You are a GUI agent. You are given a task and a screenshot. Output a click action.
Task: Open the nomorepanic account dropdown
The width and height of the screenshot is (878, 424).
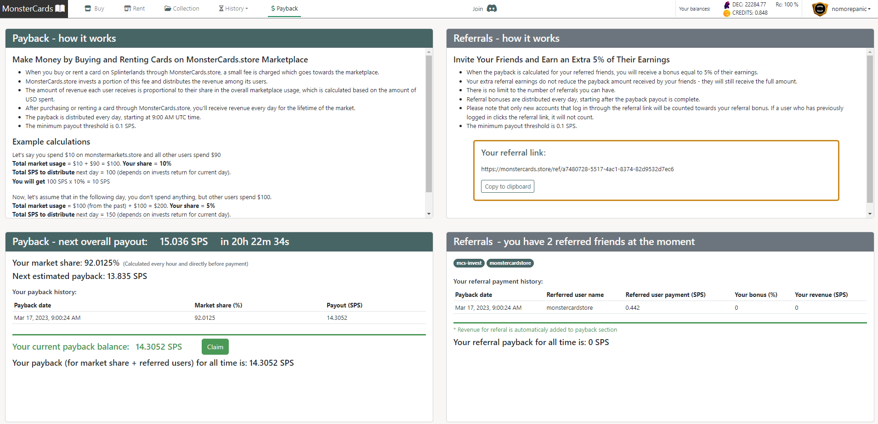point(851,9)
